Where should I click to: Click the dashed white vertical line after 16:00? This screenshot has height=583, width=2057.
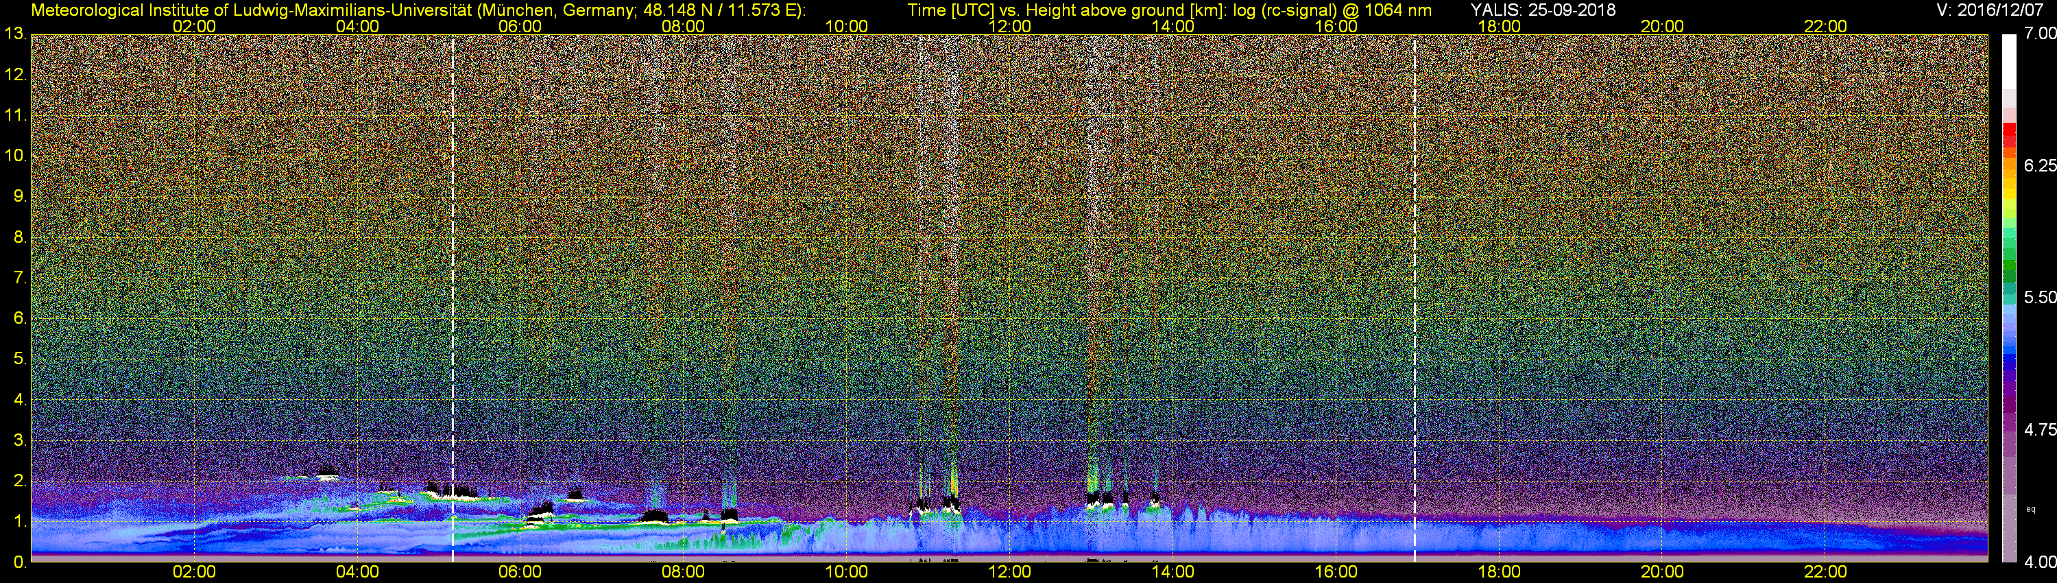click(1415, 298)
